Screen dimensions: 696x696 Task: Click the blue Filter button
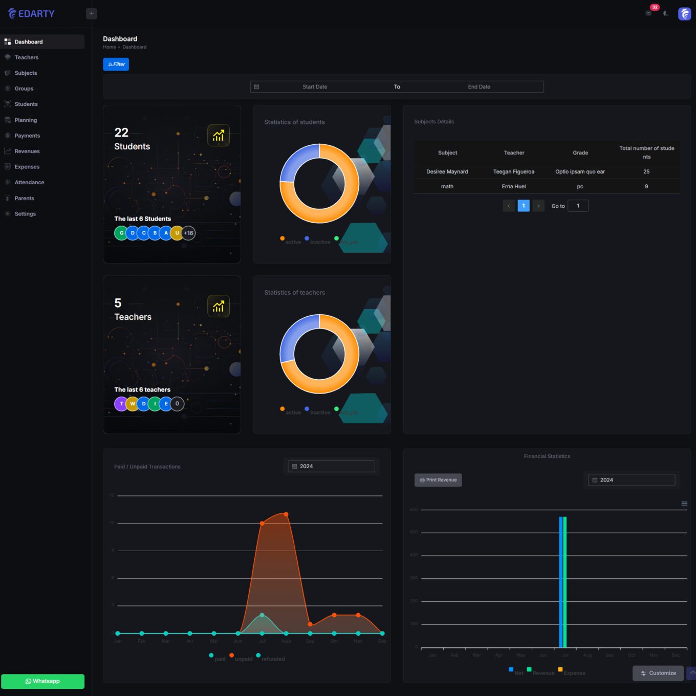[x=116, y=64]
